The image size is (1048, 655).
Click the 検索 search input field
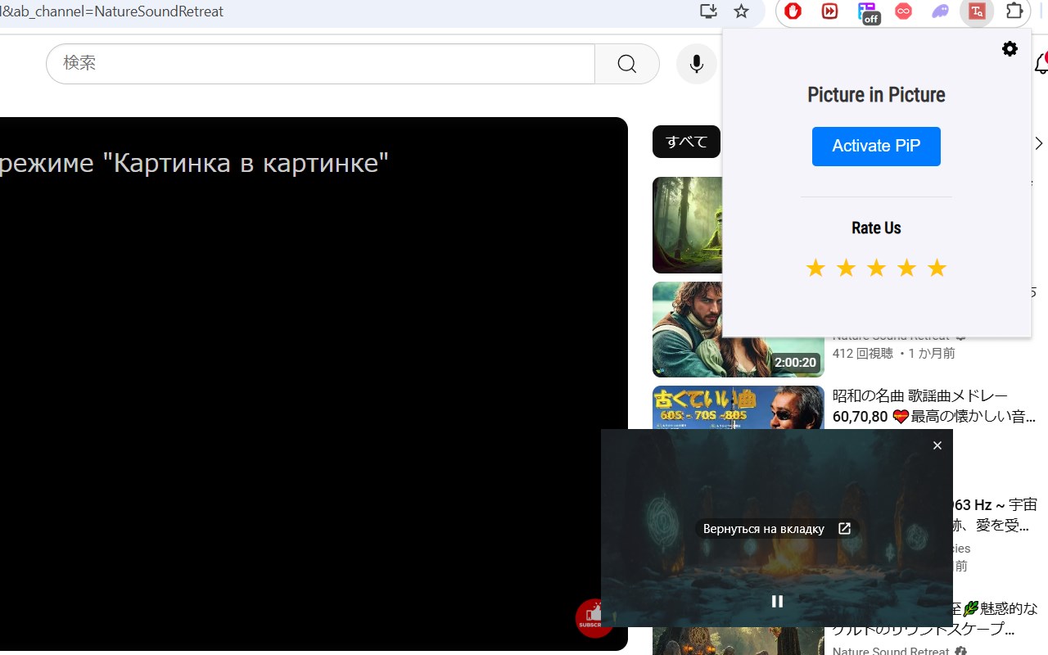tap(320, 64)
